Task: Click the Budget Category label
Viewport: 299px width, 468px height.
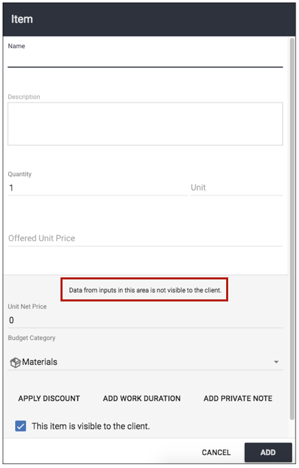Action: coord(32,338)
